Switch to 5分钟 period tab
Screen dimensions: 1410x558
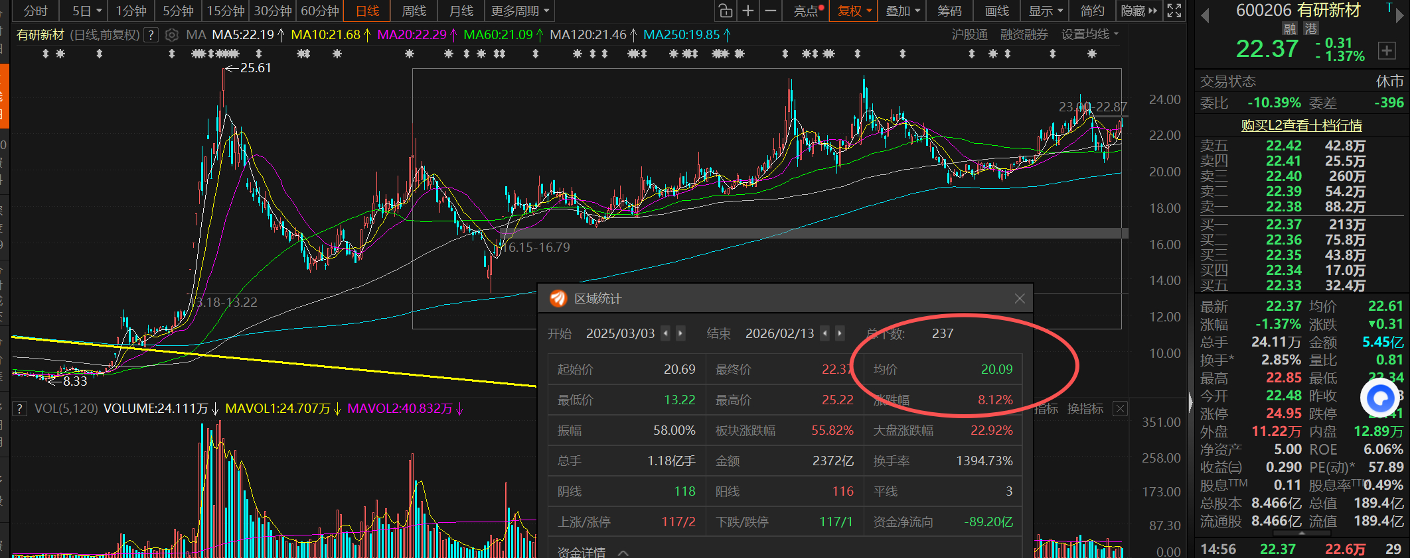[x=178, y=11]
